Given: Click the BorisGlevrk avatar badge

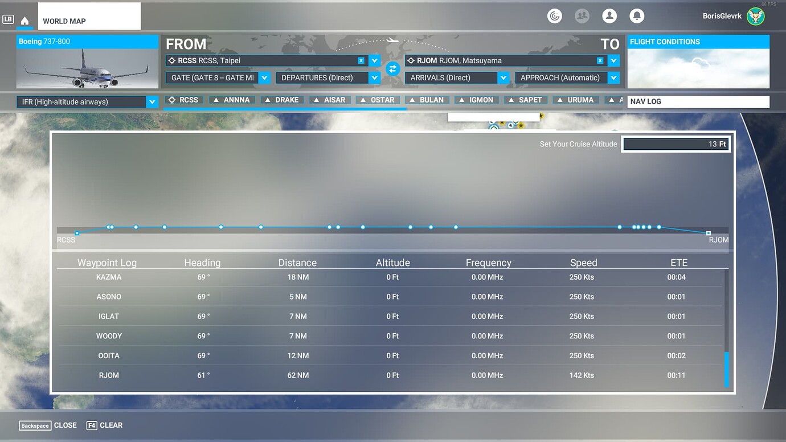Looking at the screenshot, I should [x=755, y=16].
